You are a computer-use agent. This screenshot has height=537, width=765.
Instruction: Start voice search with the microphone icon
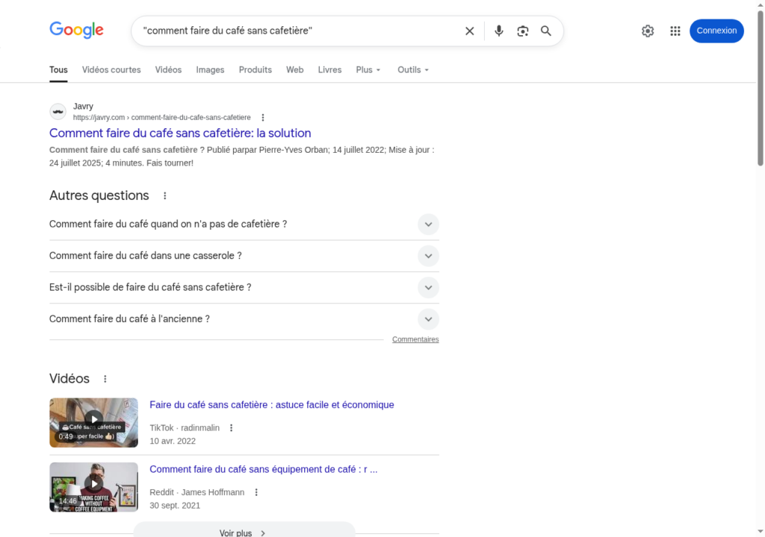[499, 31]
